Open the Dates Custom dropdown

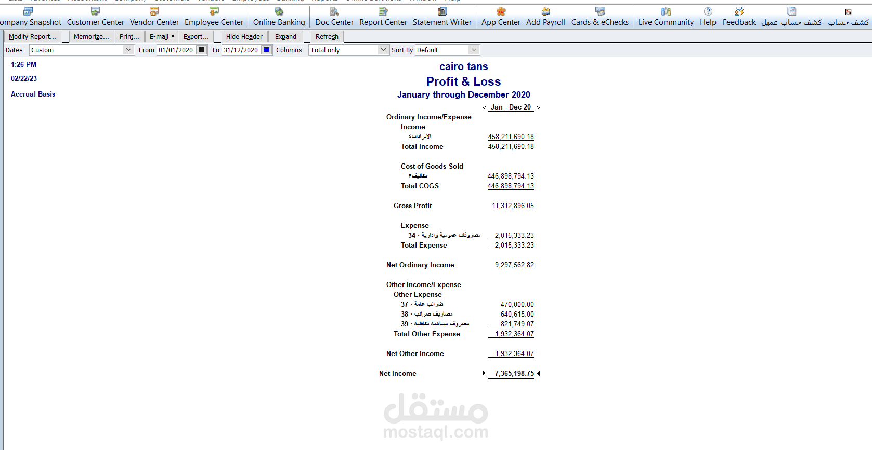(x=82, y=50)
